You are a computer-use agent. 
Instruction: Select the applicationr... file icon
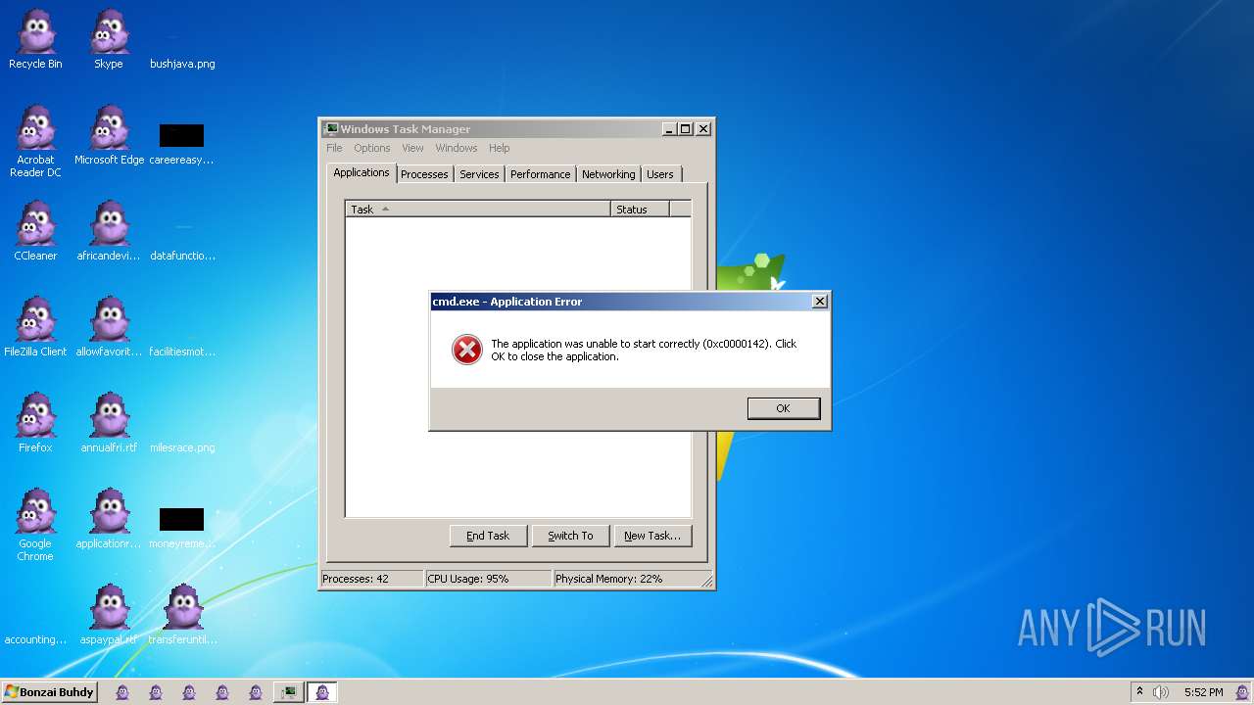(x=109, y=520)
